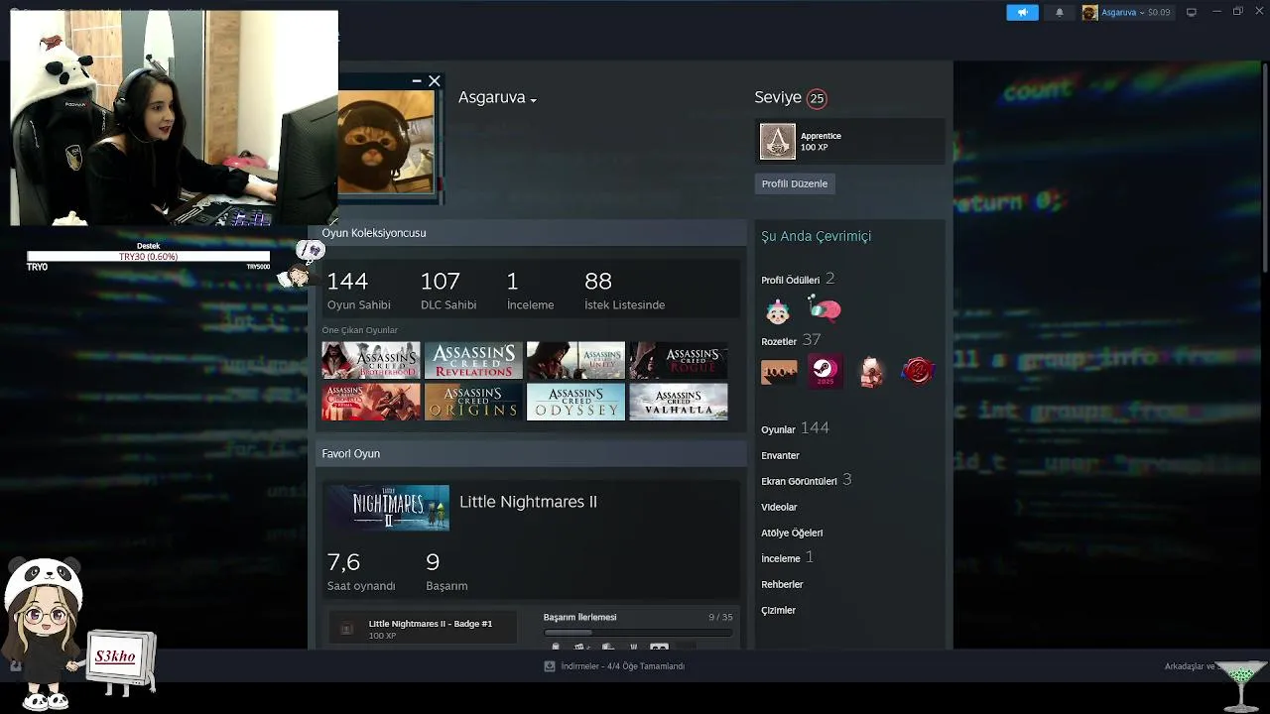Open Assassin's Creed Rogue game thumbnail
The height and width of the screenshot is (714, 1270).
[x=679, y=360]
